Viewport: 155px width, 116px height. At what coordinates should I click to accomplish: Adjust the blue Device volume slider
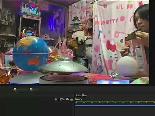(115, 106)
